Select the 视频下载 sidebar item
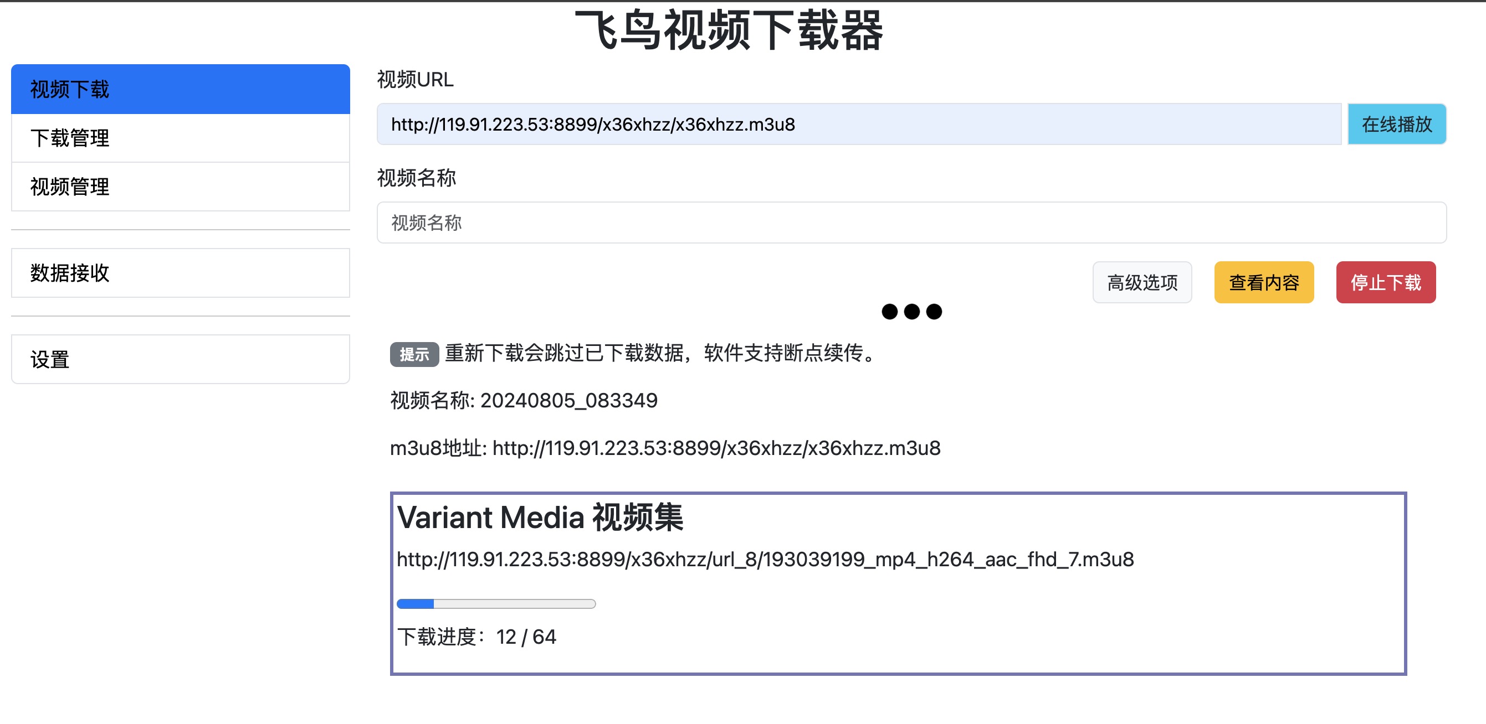 (180, 89)
